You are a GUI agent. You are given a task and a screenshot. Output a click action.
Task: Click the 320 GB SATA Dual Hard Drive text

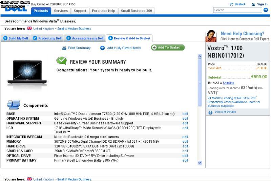(94, 146)
